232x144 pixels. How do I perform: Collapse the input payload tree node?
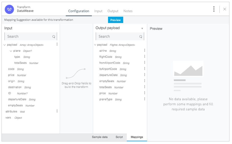[x=5, y=45]
